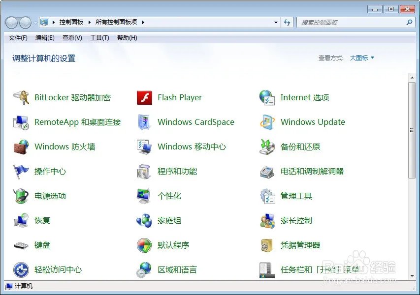Open the 工具 menu
The image size is (420, 295).
pos(99,38)
